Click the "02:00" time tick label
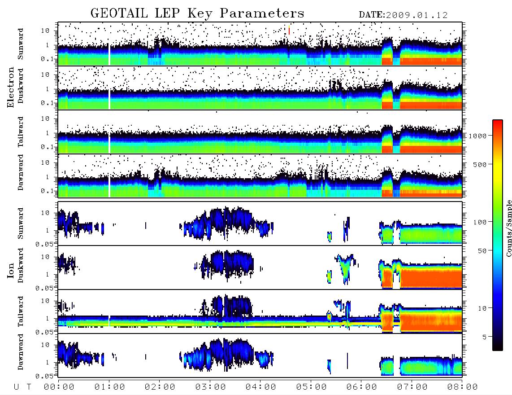 pos(160,387)
